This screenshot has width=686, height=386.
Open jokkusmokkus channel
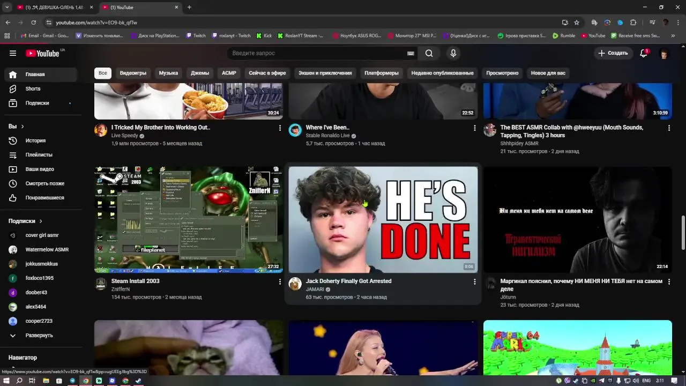click(x=42, y=264)
